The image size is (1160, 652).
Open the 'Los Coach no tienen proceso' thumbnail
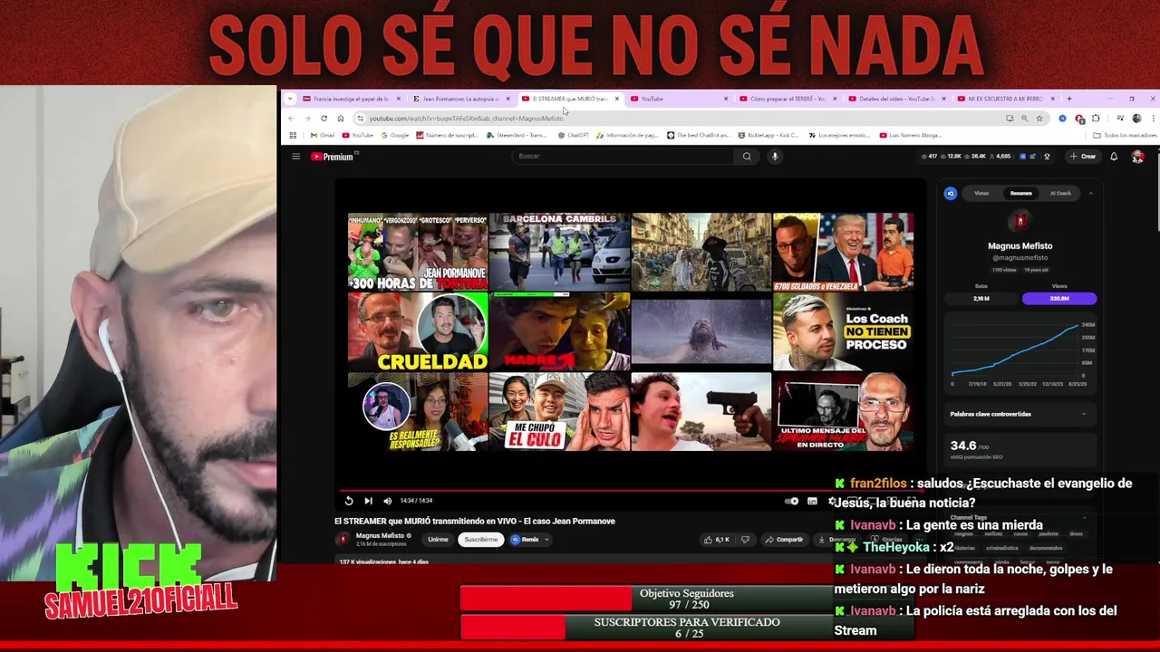[843, 331]
